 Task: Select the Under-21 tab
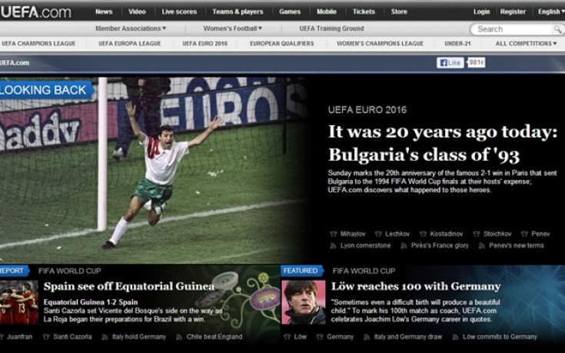click(457, 44)
